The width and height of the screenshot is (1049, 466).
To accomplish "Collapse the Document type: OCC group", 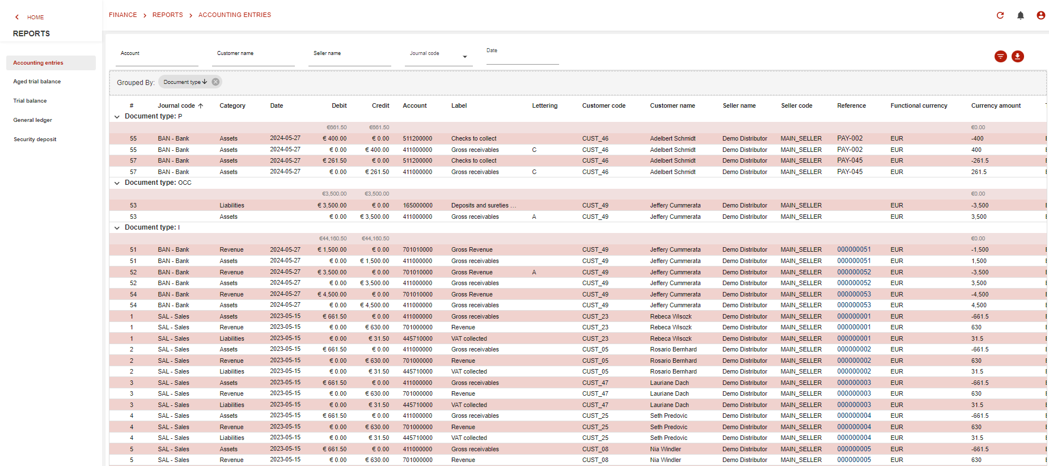I will tap(117, 183).
